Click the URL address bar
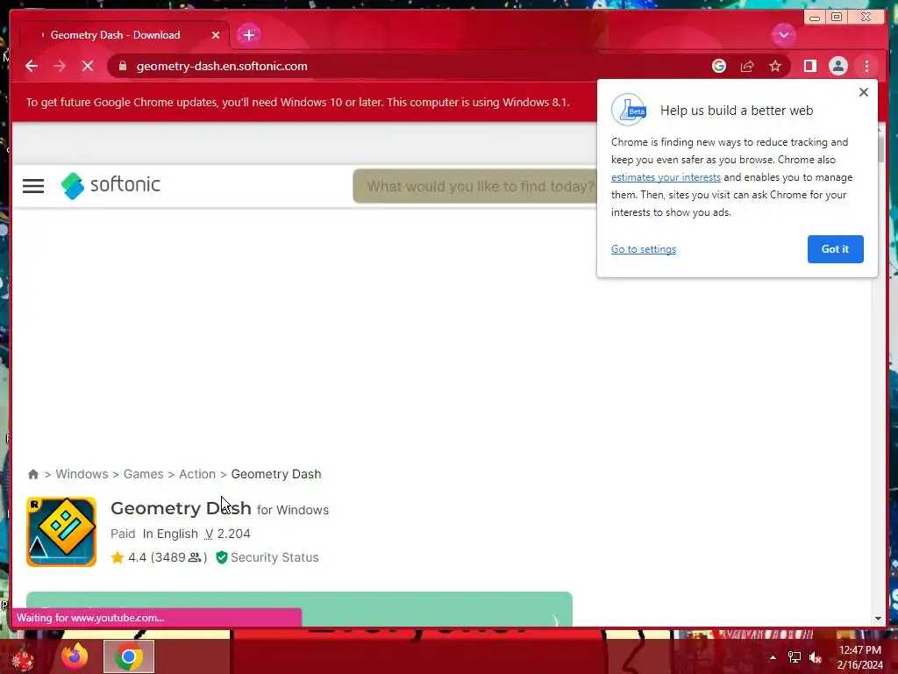The width and height of the screenshot is (898, 674). [412, 66]
